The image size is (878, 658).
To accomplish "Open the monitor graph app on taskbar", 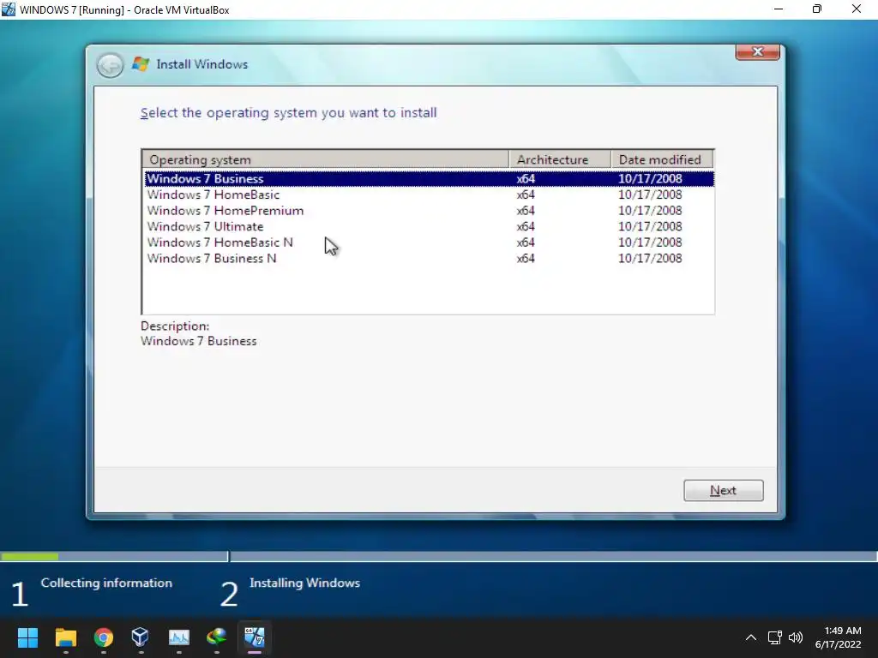I will pyautogui.click(x=178, y=637).
